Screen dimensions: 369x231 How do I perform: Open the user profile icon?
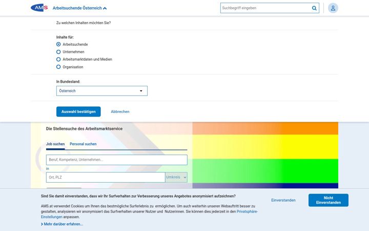click(x=333, y=8)
